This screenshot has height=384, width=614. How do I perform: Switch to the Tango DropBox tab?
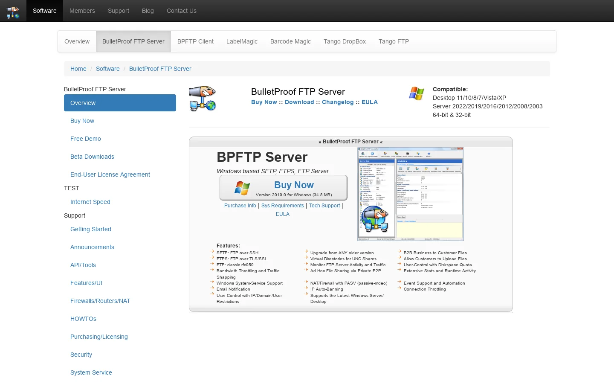coord(345,41)
